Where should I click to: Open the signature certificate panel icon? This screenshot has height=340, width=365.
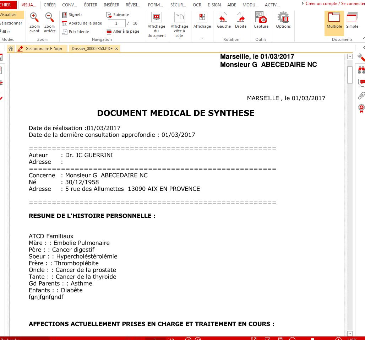coord(361,108)
